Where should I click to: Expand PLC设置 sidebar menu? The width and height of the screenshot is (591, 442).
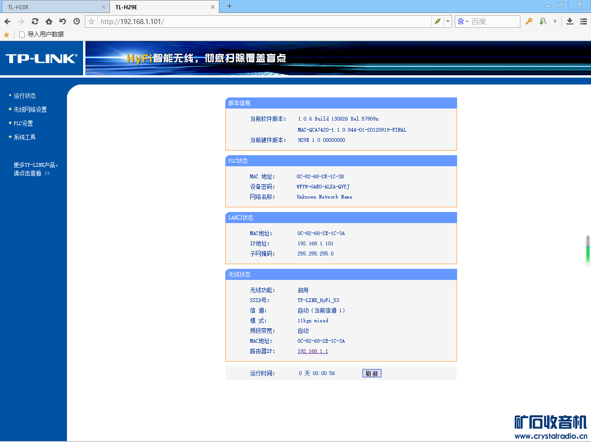click(23, 123)
